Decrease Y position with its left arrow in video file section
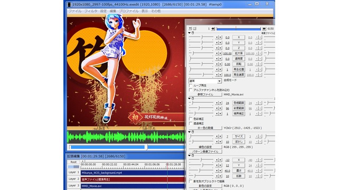 coord(217,43)
